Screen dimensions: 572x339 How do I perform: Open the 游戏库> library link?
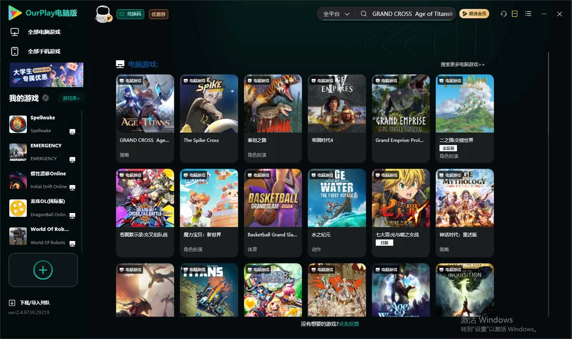(x=71, y=98)
